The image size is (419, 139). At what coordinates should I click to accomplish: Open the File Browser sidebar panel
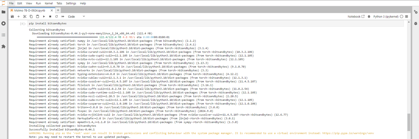pyautogui.click(x=3, y=12)
